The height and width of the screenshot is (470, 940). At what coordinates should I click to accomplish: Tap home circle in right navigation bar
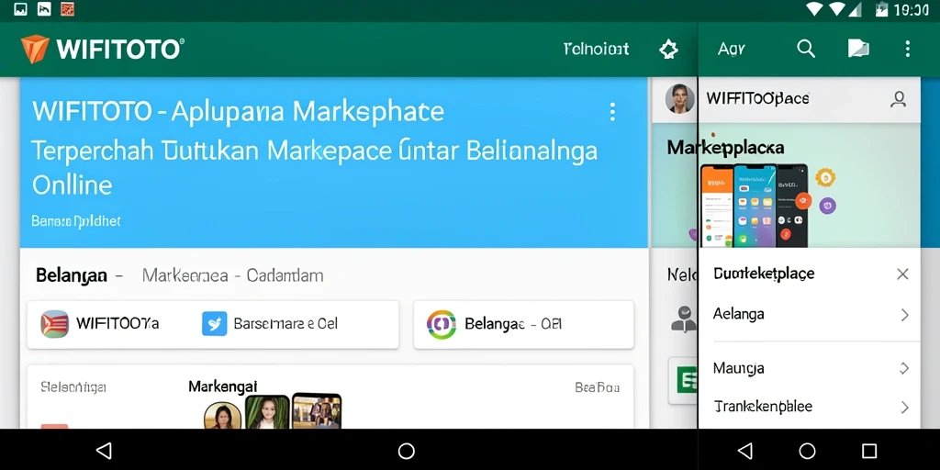click(808, 450)
